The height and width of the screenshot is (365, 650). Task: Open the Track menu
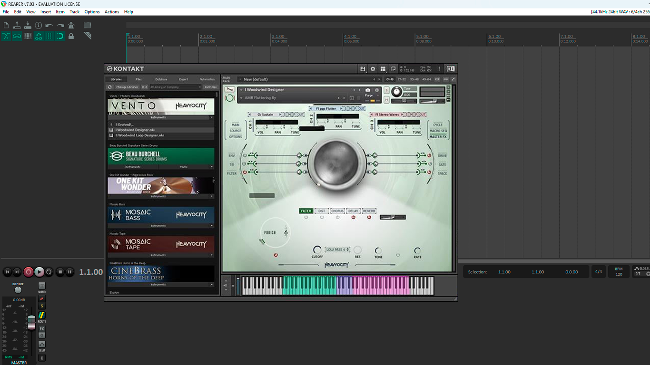coord(75,12)
